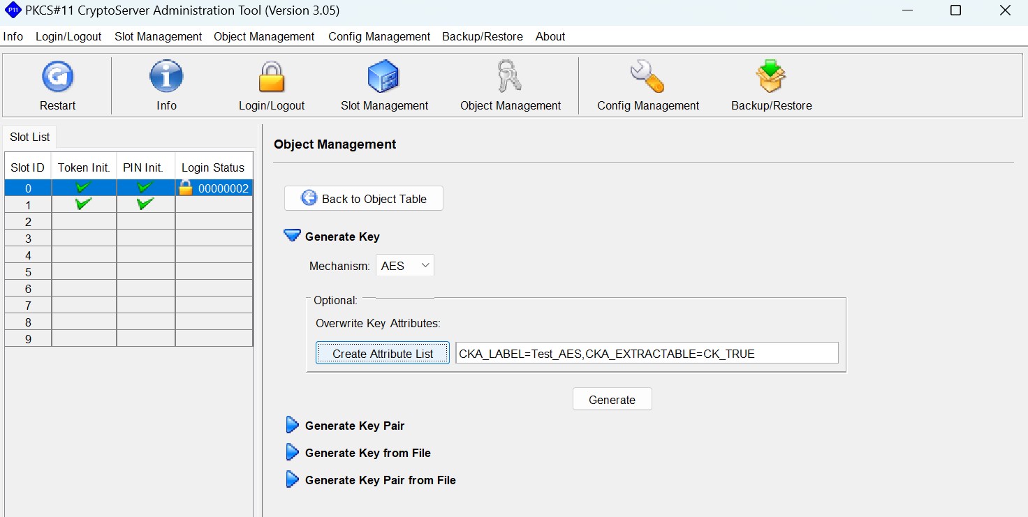Open the Object Management menu

(264, 36)
